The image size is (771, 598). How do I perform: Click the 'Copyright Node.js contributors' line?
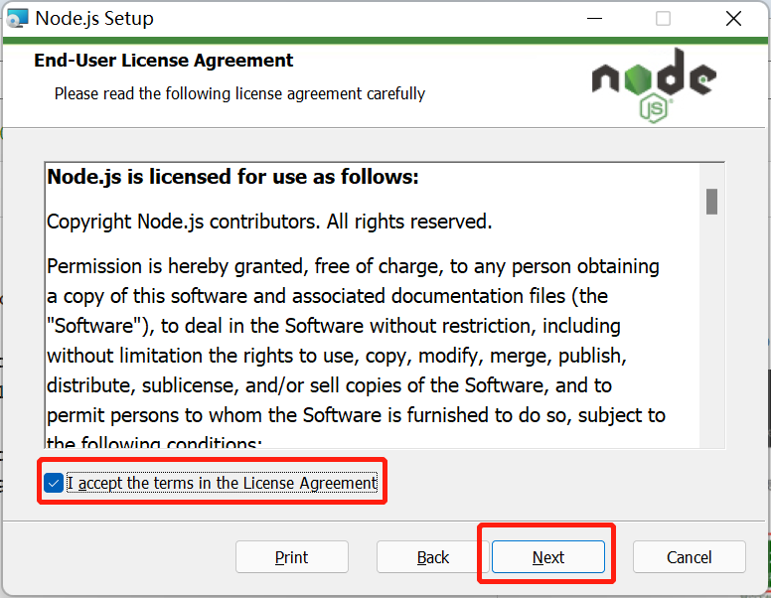click(269, 222)
